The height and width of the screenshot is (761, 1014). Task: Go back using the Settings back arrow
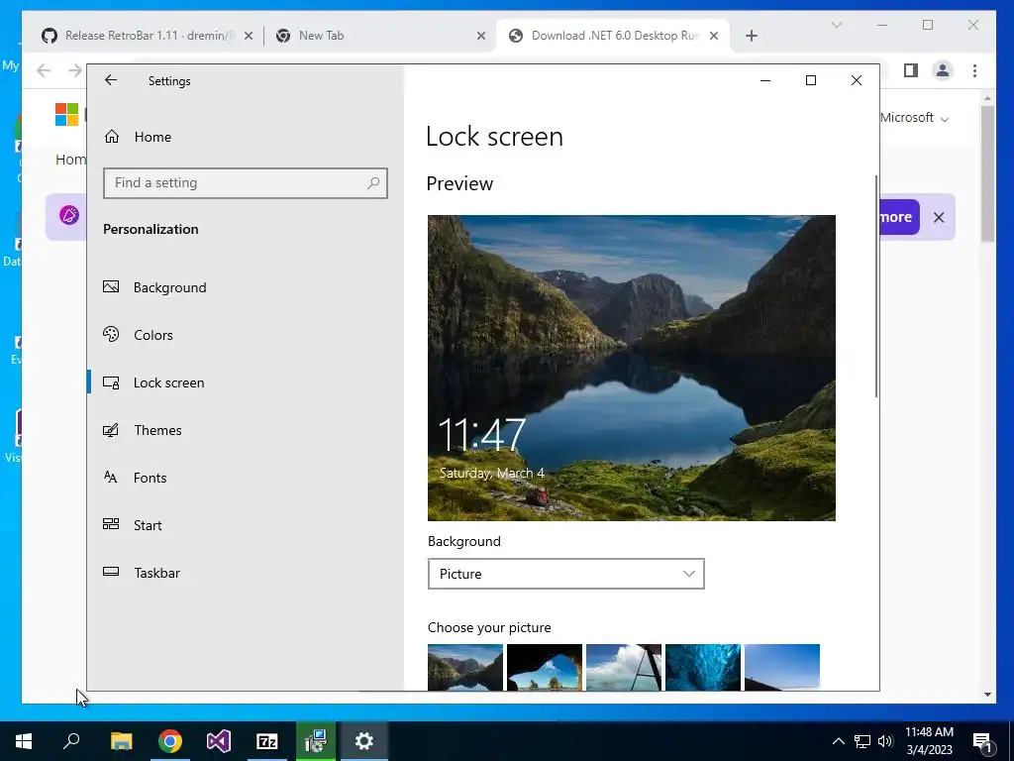point(111,80)
